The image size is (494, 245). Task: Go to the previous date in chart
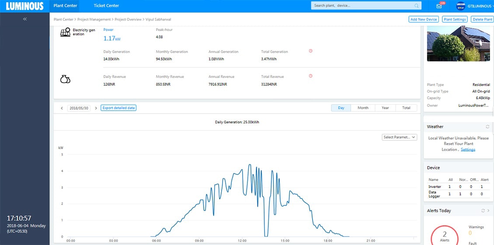(x=62, y=108)
